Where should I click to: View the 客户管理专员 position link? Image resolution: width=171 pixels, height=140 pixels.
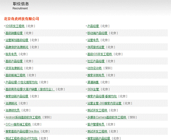[x=96, y=124]
